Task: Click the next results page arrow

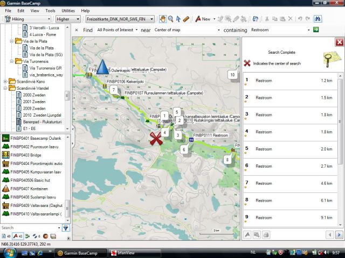Action: [339, 234]
